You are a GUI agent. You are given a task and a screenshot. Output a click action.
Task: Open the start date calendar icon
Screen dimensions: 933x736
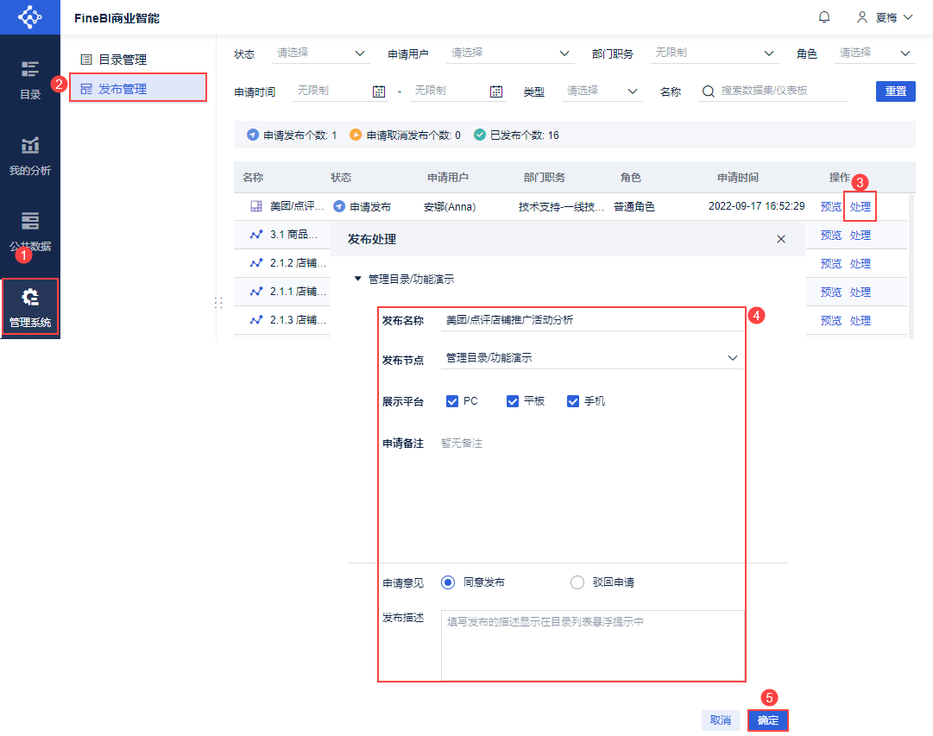click(378, 91)
